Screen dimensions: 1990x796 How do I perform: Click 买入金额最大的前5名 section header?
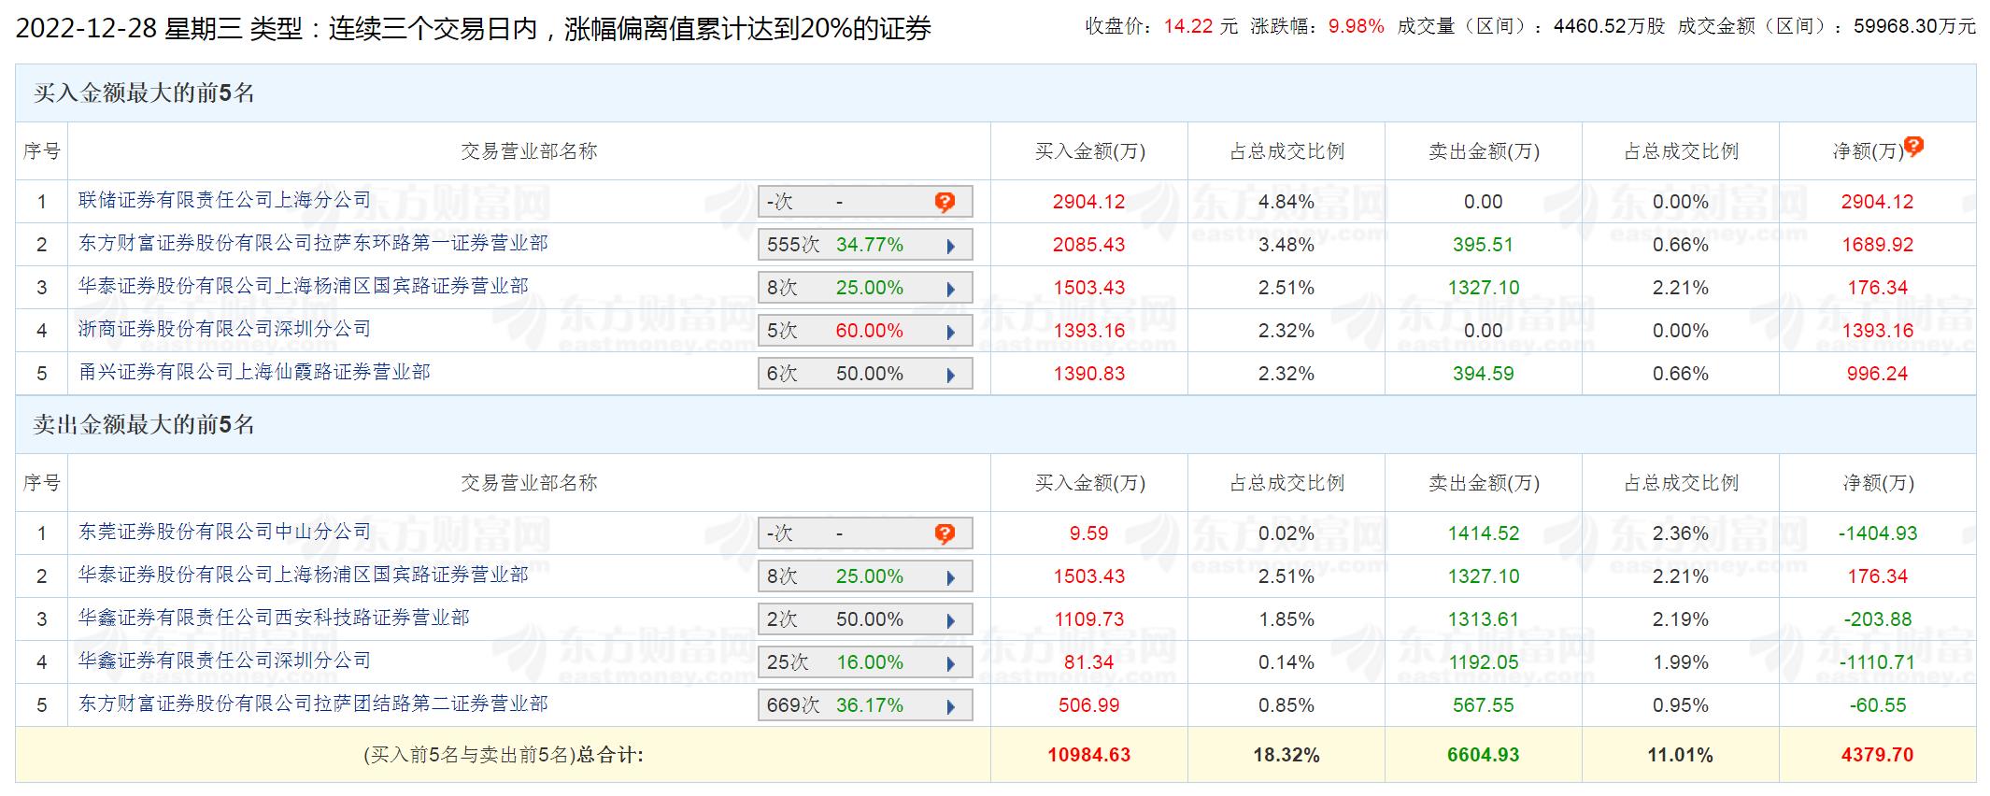(144, 93)
